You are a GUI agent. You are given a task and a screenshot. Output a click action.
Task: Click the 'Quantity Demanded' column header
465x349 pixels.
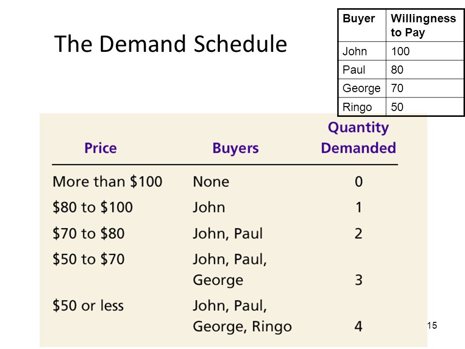point(358,138)
